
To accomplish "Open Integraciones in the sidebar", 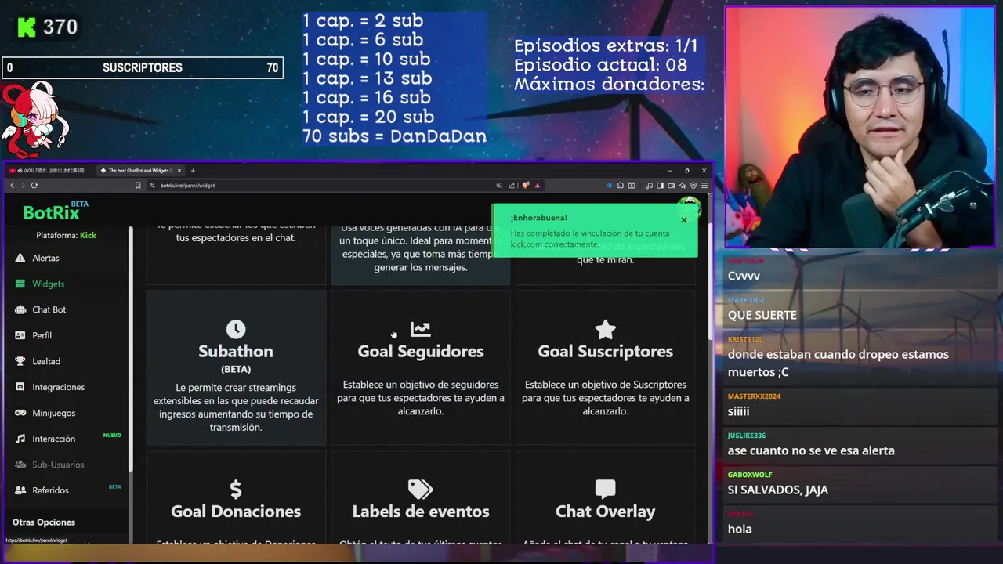I will coord(58,387).
